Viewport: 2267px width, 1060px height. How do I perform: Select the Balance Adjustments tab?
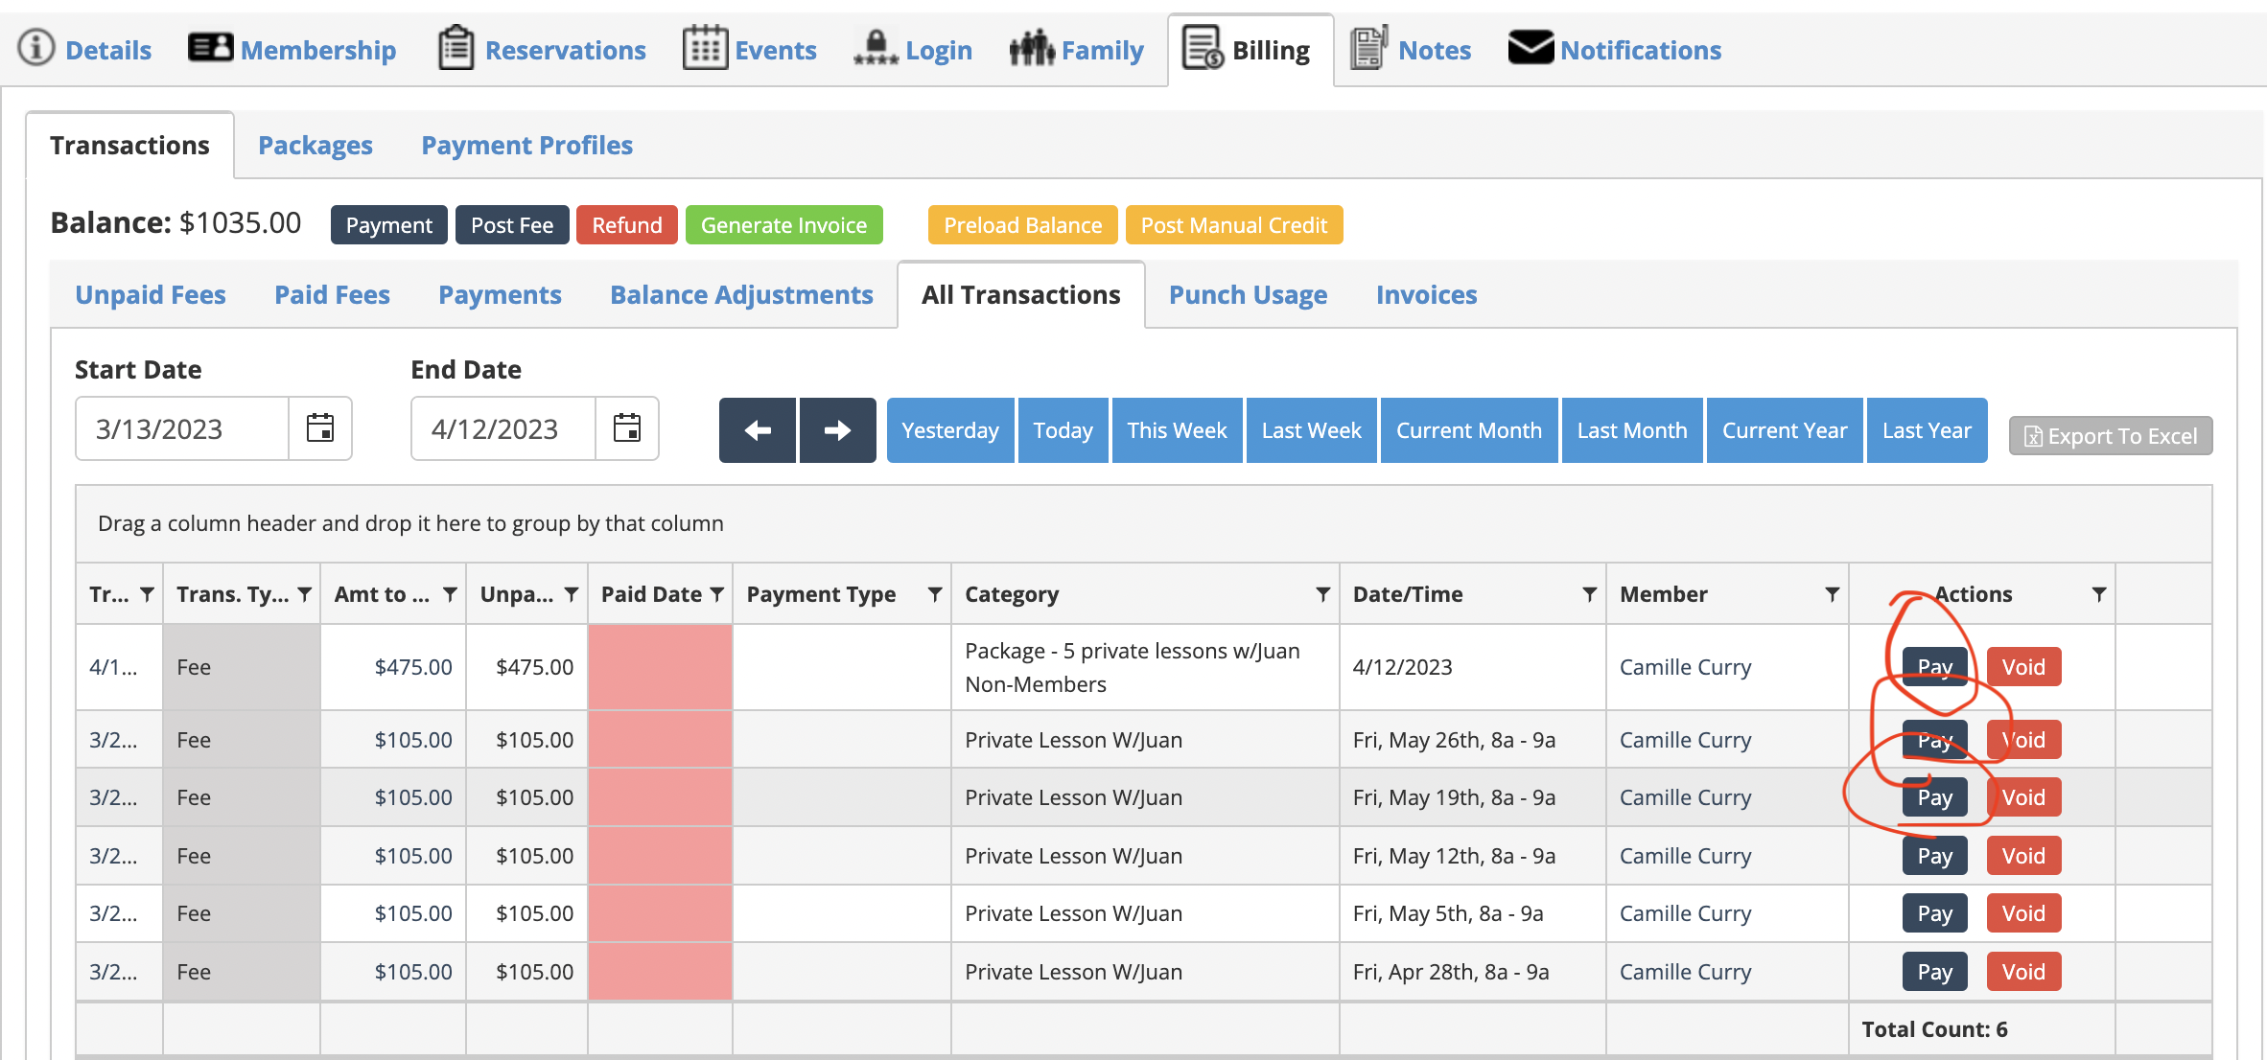point(741,295)
